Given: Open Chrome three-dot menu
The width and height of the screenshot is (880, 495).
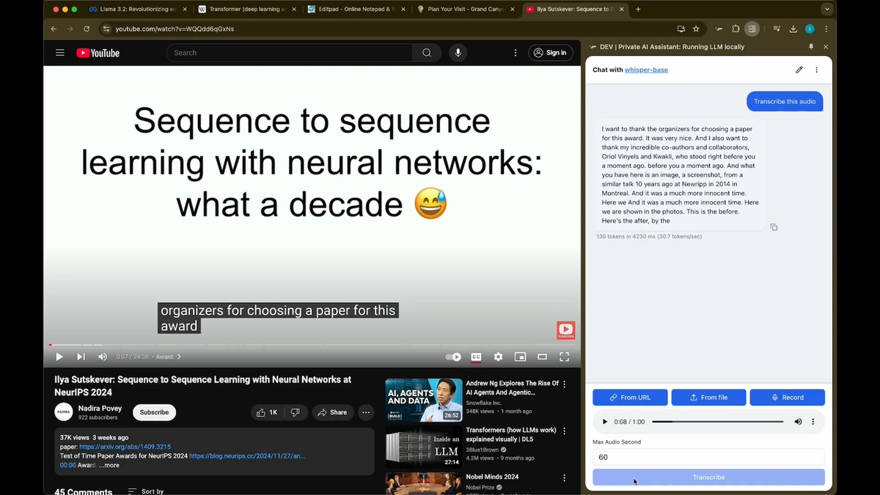Looking at the screenshot, I should (826, 29).
